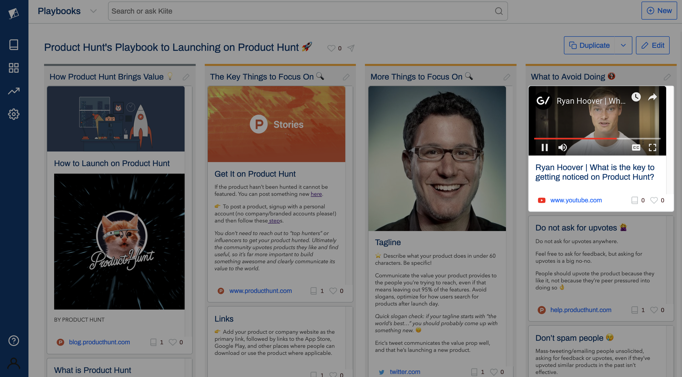Expand the Playbooks dropdown chevron
Image resolution: width=682 pixels, height=377 pixels.
[x=93, y=11]
